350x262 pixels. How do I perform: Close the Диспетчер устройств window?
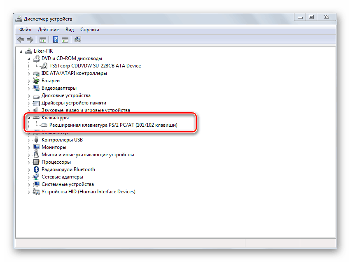[327, 17]
